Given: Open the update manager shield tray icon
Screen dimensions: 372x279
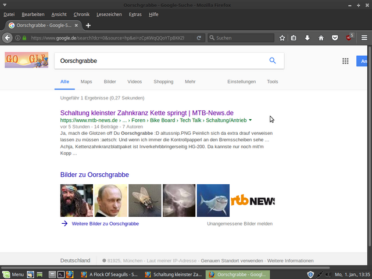Looking at the screenshot, I should click(x=310, y=274).
